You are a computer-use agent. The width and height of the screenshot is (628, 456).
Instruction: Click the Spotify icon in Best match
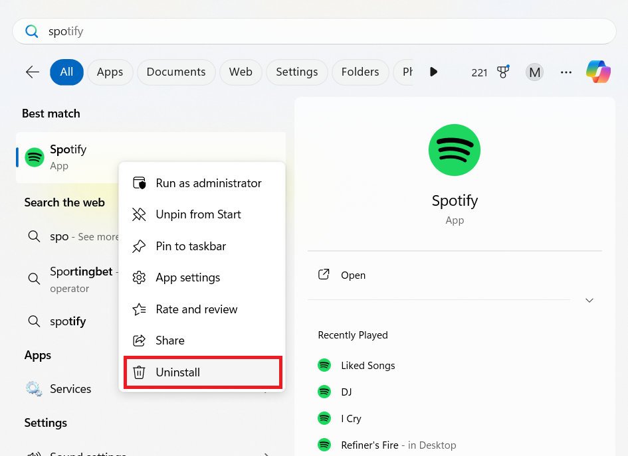35,157
